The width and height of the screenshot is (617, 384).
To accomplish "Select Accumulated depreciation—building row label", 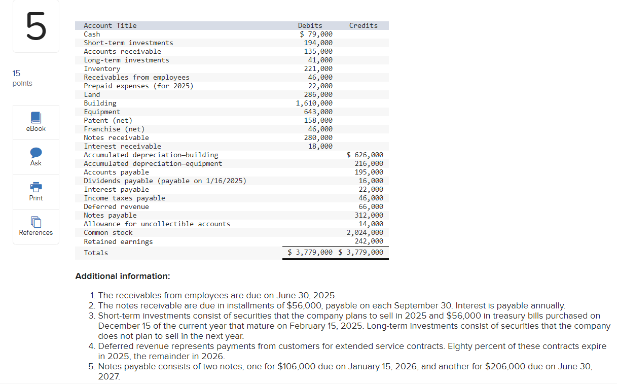I will (x=151, y=155).
